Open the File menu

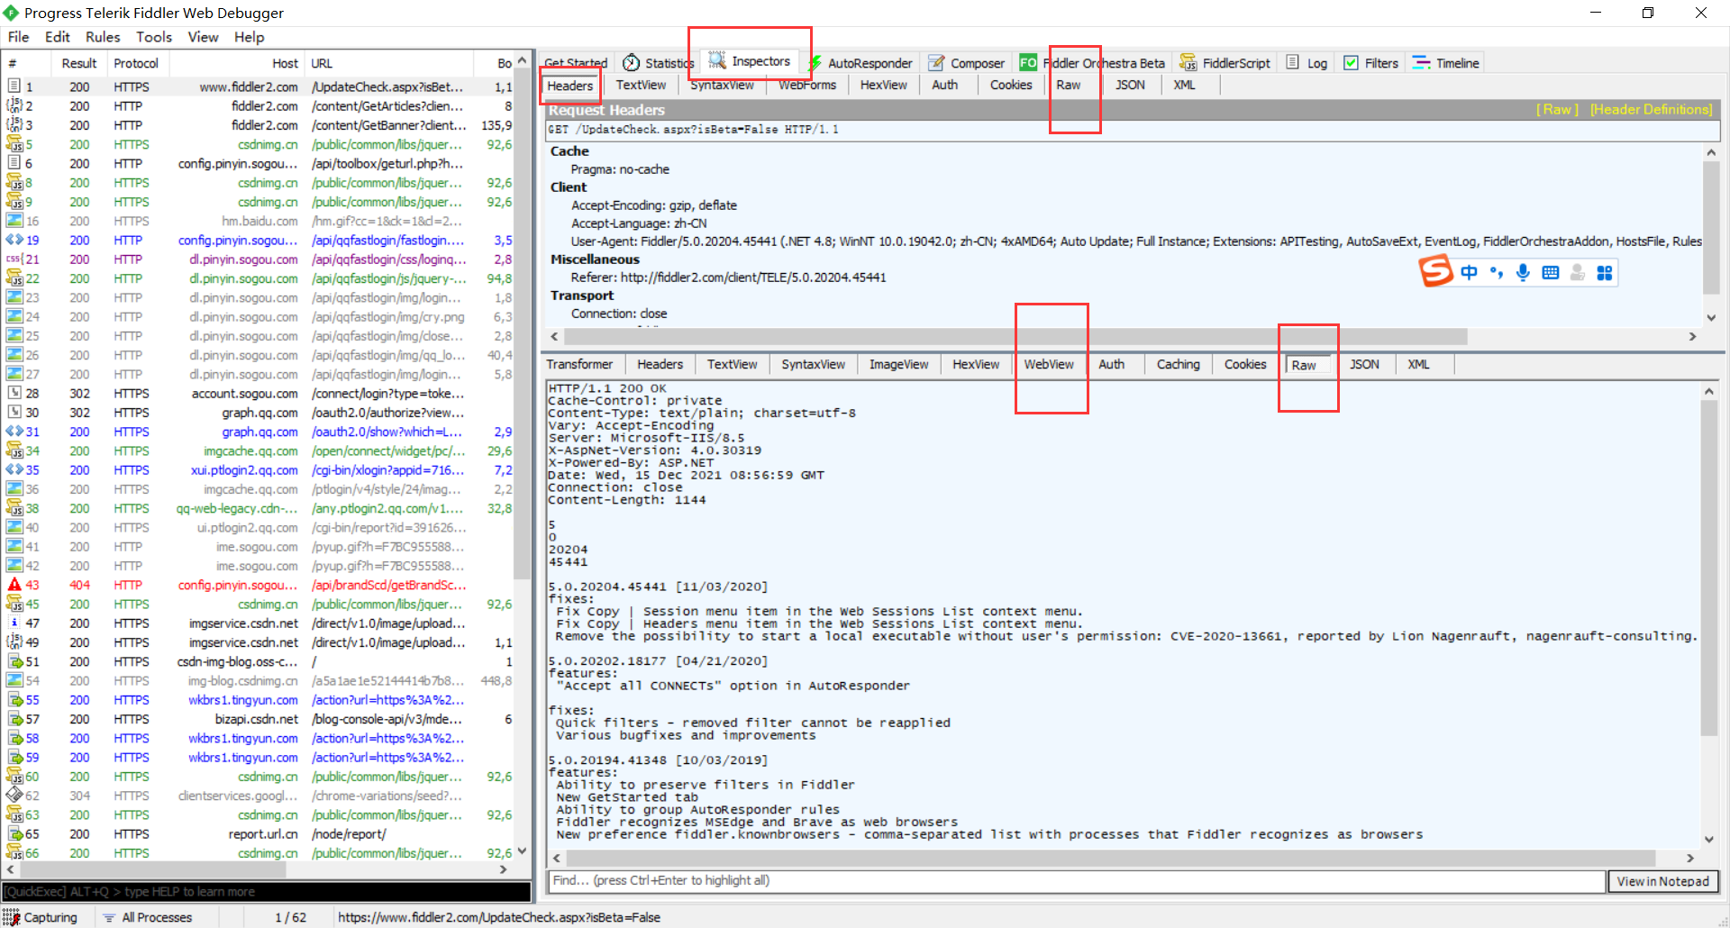18,37
